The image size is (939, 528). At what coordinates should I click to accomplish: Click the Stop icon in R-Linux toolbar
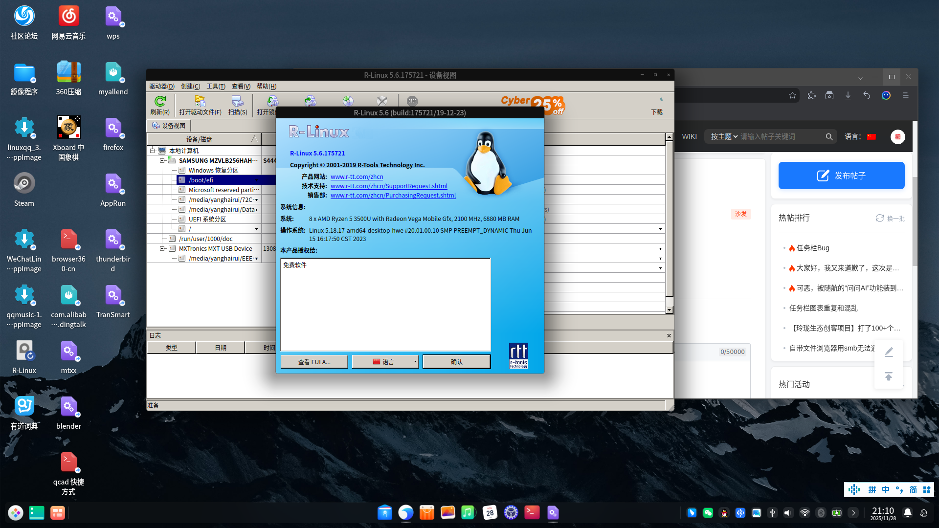[412, 101]
